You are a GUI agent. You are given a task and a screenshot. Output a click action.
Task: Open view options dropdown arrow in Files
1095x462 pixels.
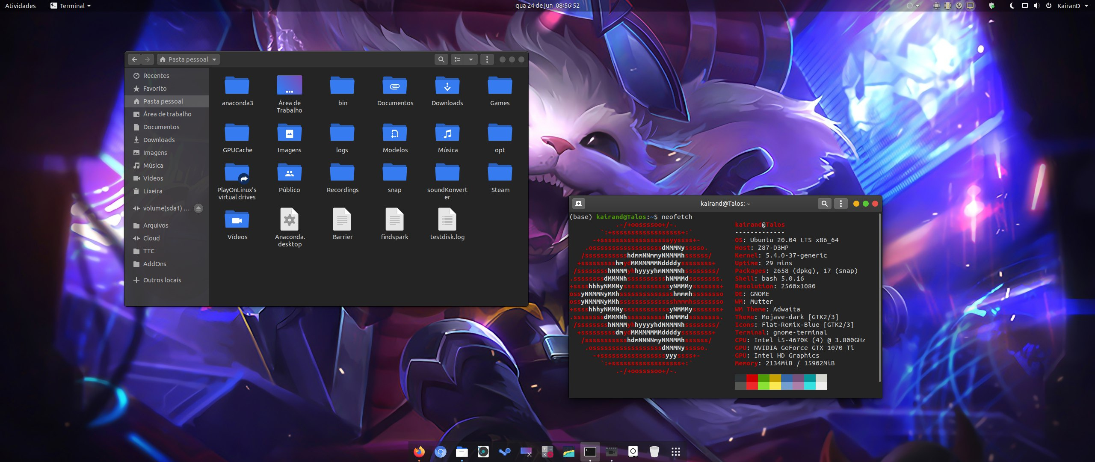coord(471,59)
